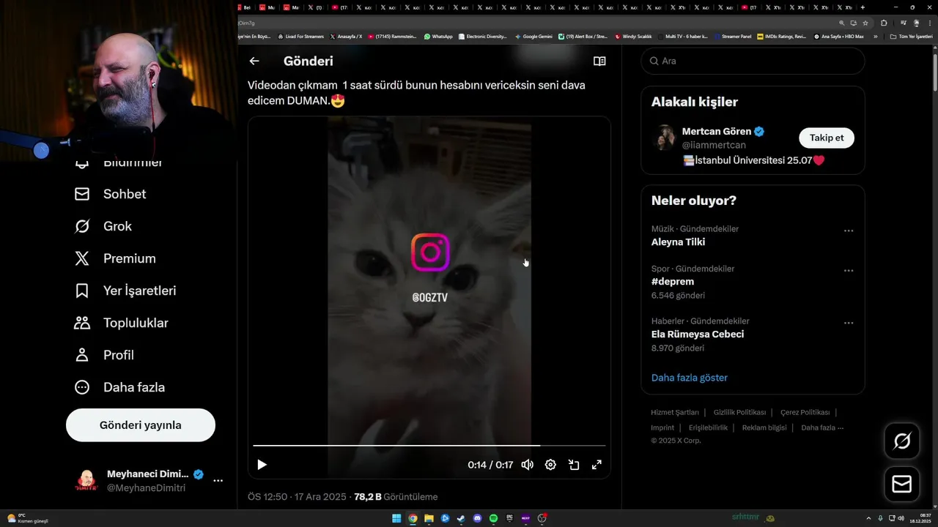938x527 pixels.
Task: Open Sohbet messages in sidebar
Action: 110,194
